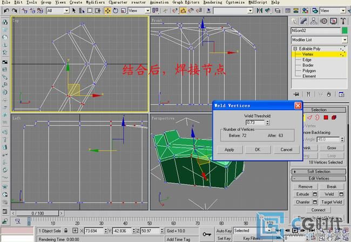Click the NGon02 object name field

click(x=316, y=30)
